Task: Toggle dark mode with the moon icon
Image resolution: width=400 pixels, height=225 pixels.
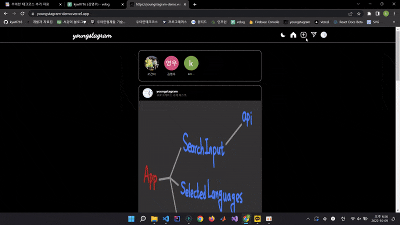Action: (283, 35)
